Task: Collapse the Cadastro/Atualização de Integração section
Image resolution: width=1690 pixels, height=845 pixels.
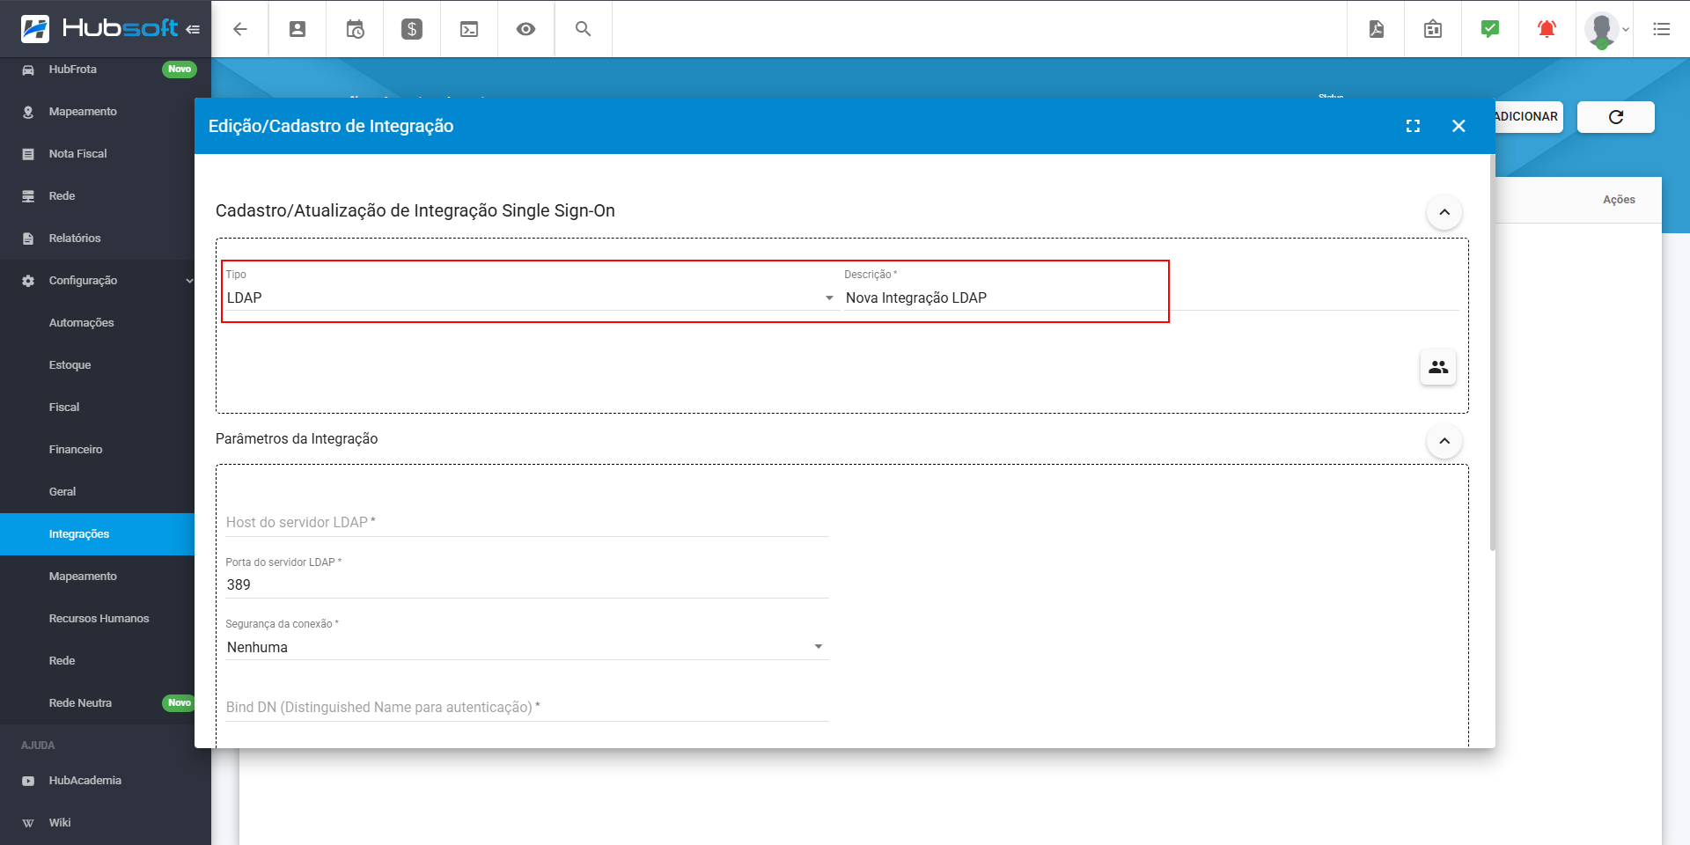Action: click(x=1444, y=212)
